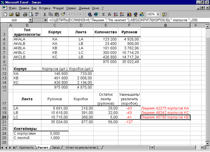The image size is (210, 152).
Task: Open the Office Assistant help icon
Action: [x=164, y=14]
